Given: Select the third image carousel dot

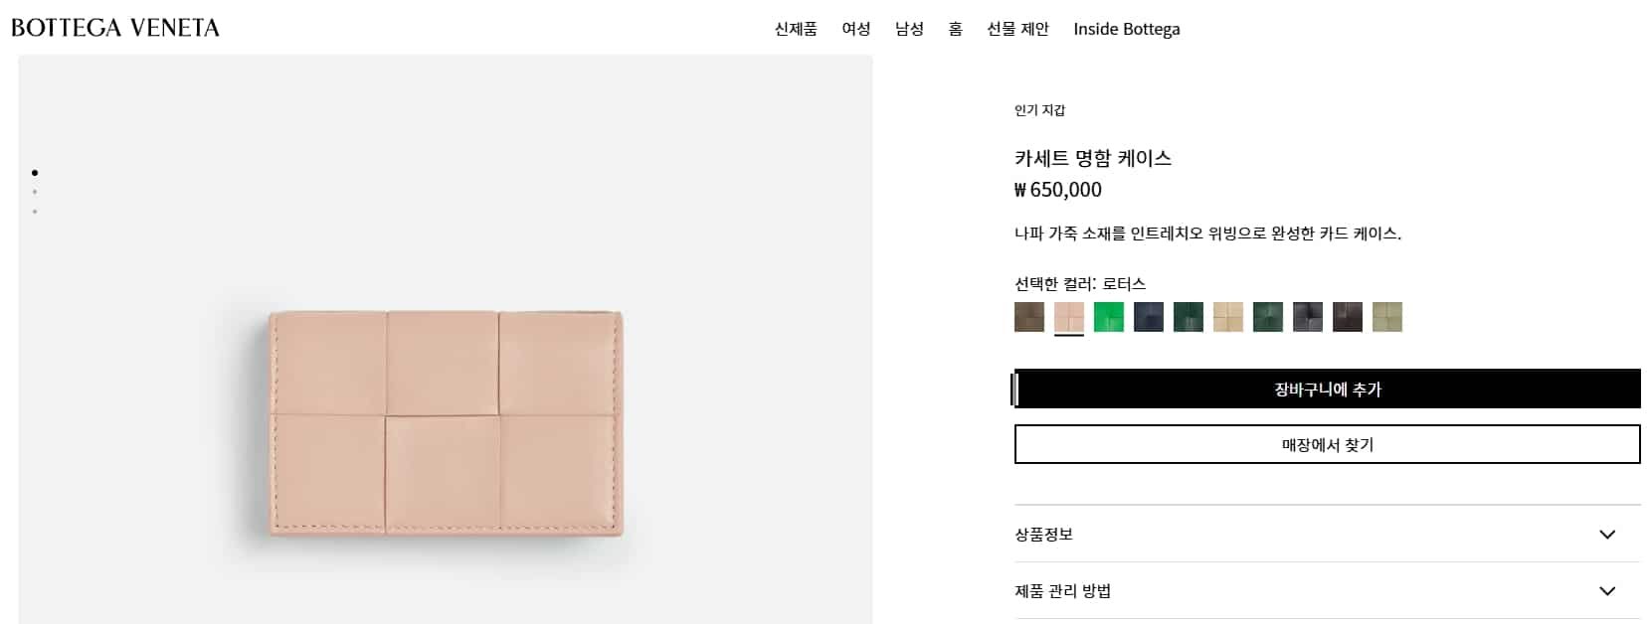Looking at the screenshot, I should click(35, 211).
